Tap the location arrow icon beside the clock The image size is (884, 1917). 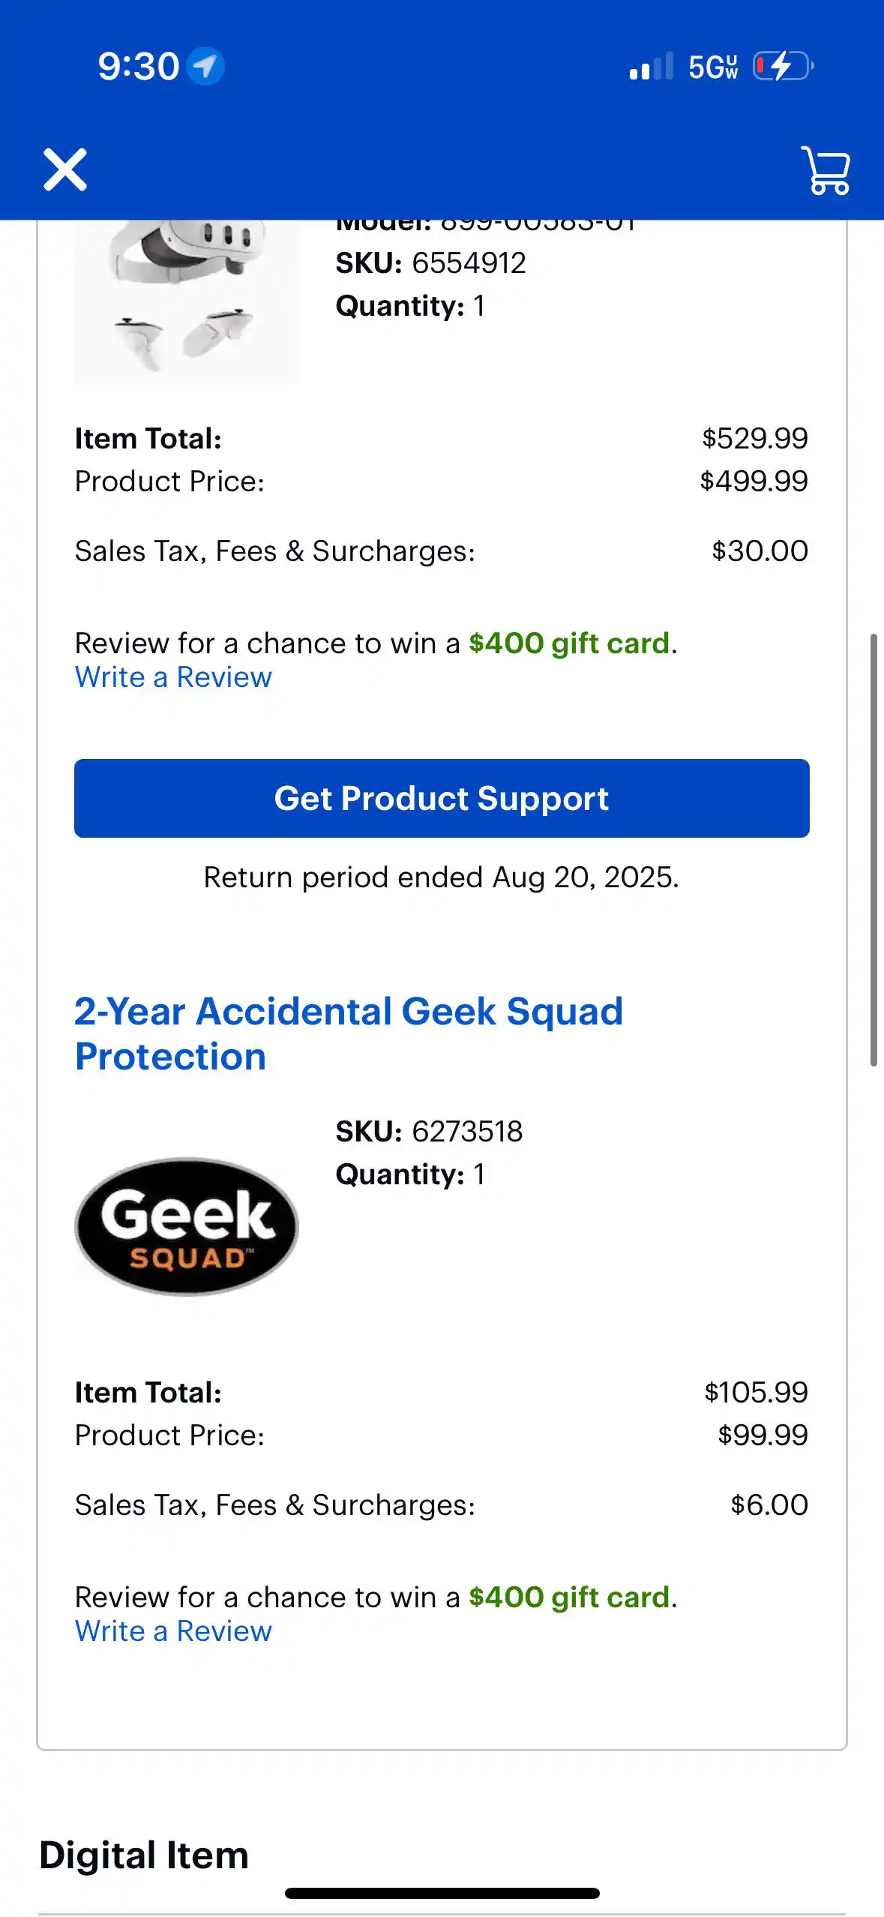(x=205, y=66)
